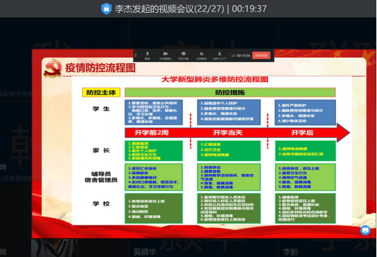Turn off the camera icon
This screenshot has height=257, width=377.
[x=166, y=55]
